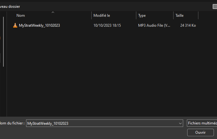The width and height of the screenshot is (217, 139).
Task: Expand the Nom du fichier dropdown arrow
Action: 181,123
